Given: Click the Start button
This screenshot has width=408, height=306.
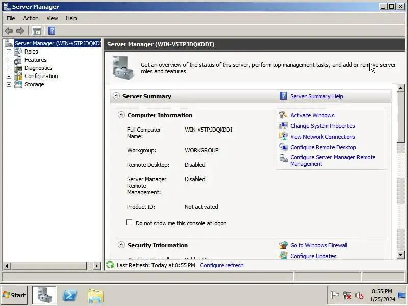Looking at the screenshot, I should tap(14, 295).
